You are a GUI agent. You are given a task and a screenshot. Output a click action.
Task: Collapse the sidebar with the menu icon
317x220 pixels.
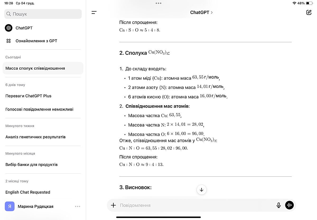(x=94, y=12)
